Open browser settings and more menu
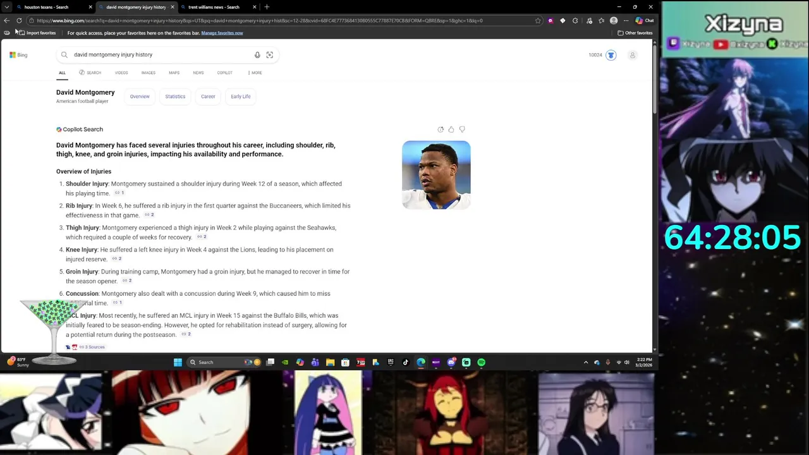This screenshot has width=809, height=455. 626,20
